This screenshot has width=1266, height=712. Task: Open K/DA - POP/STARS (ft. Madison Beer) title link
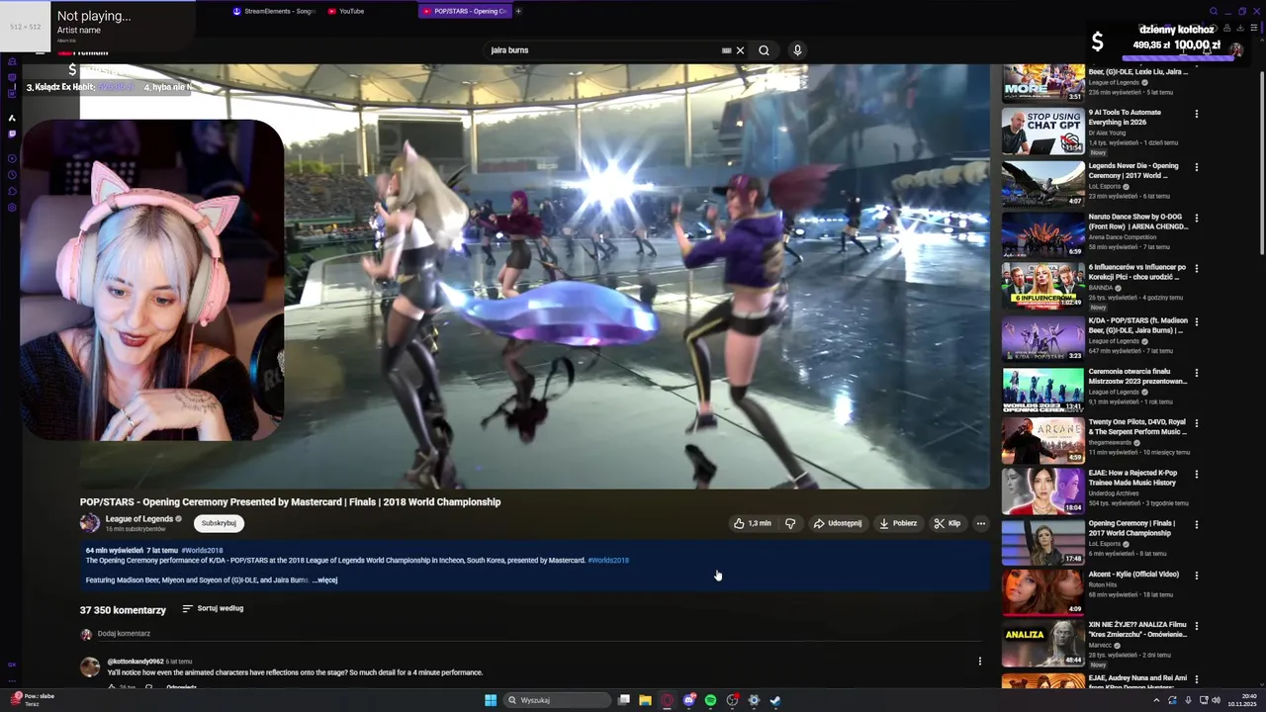[x=1136, y=326]
